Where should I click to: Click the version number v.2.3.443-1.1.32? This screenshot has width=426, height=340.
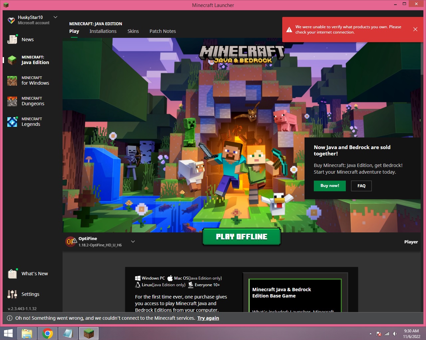coord(22,309)
